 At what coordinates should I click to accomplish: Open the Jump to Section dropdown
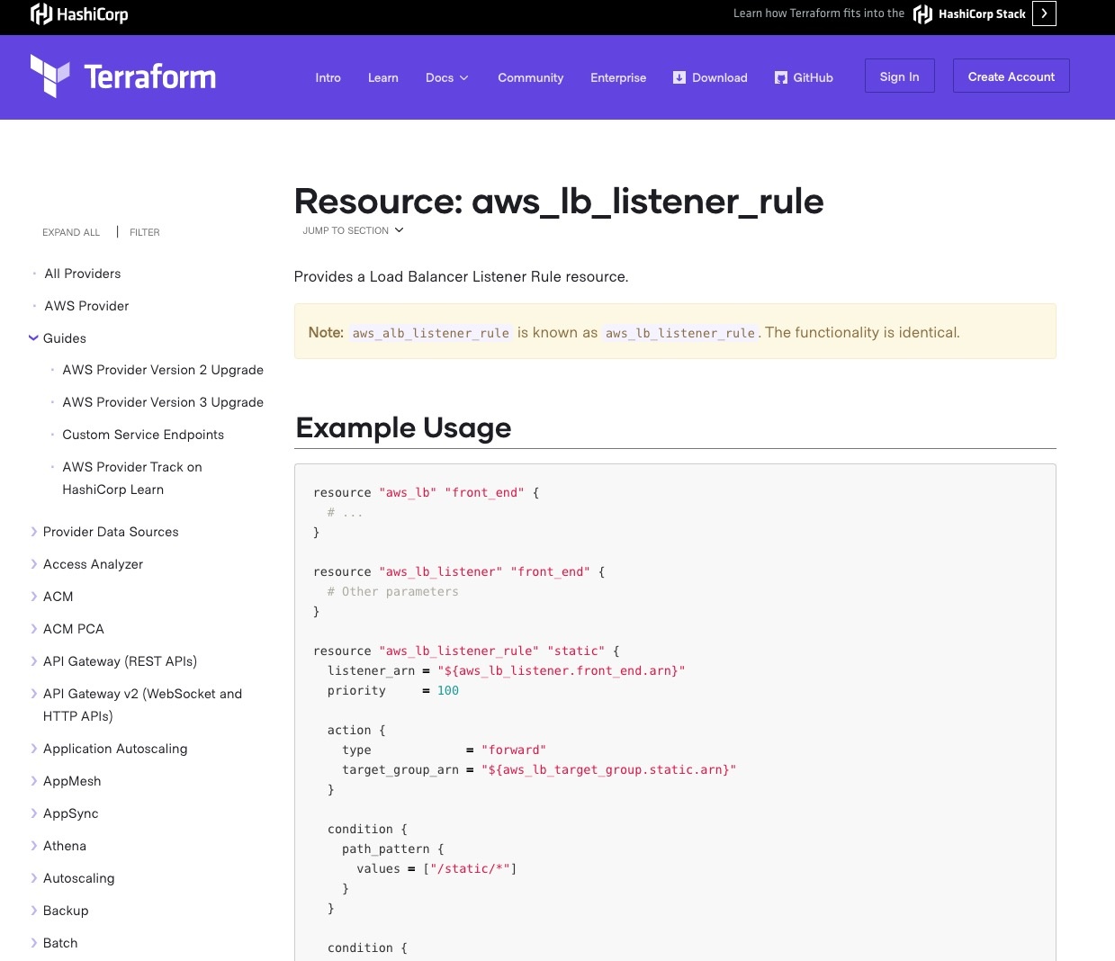click(x=353, y=230)
